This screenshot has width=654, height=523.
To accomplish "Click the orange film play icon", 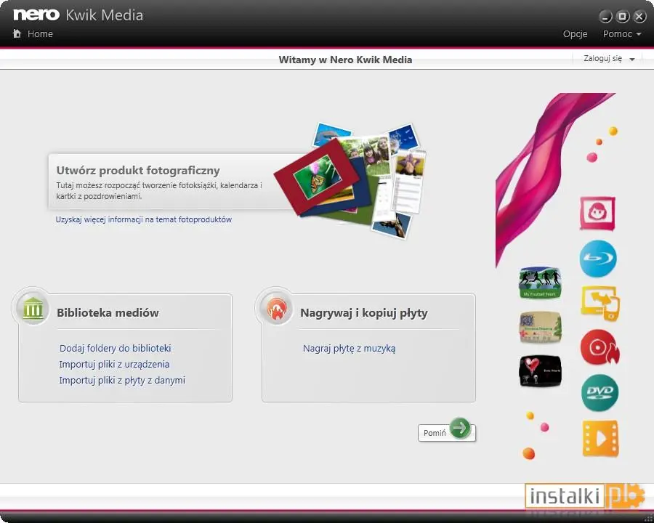I will [600, 438].
